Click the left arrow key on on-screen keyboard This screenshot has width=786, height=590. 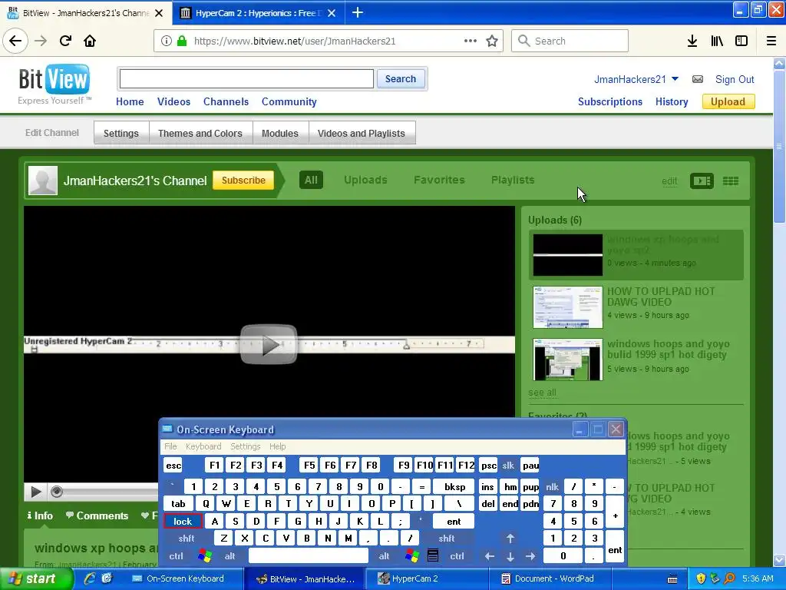coord(489,556)
